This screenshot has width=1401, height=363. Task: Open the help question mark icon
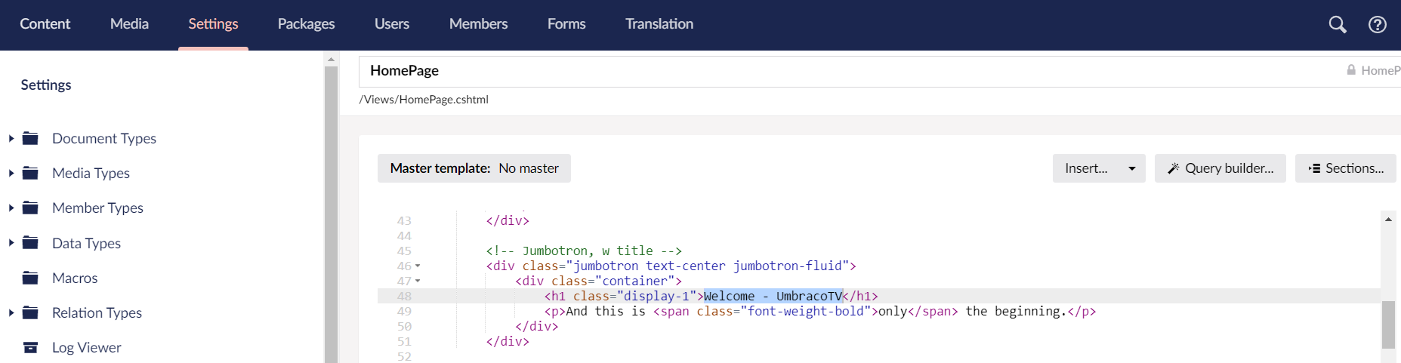(1377, 24)
